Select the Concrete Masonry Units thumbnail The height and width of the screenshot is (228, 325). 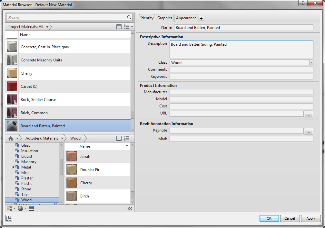12,60
